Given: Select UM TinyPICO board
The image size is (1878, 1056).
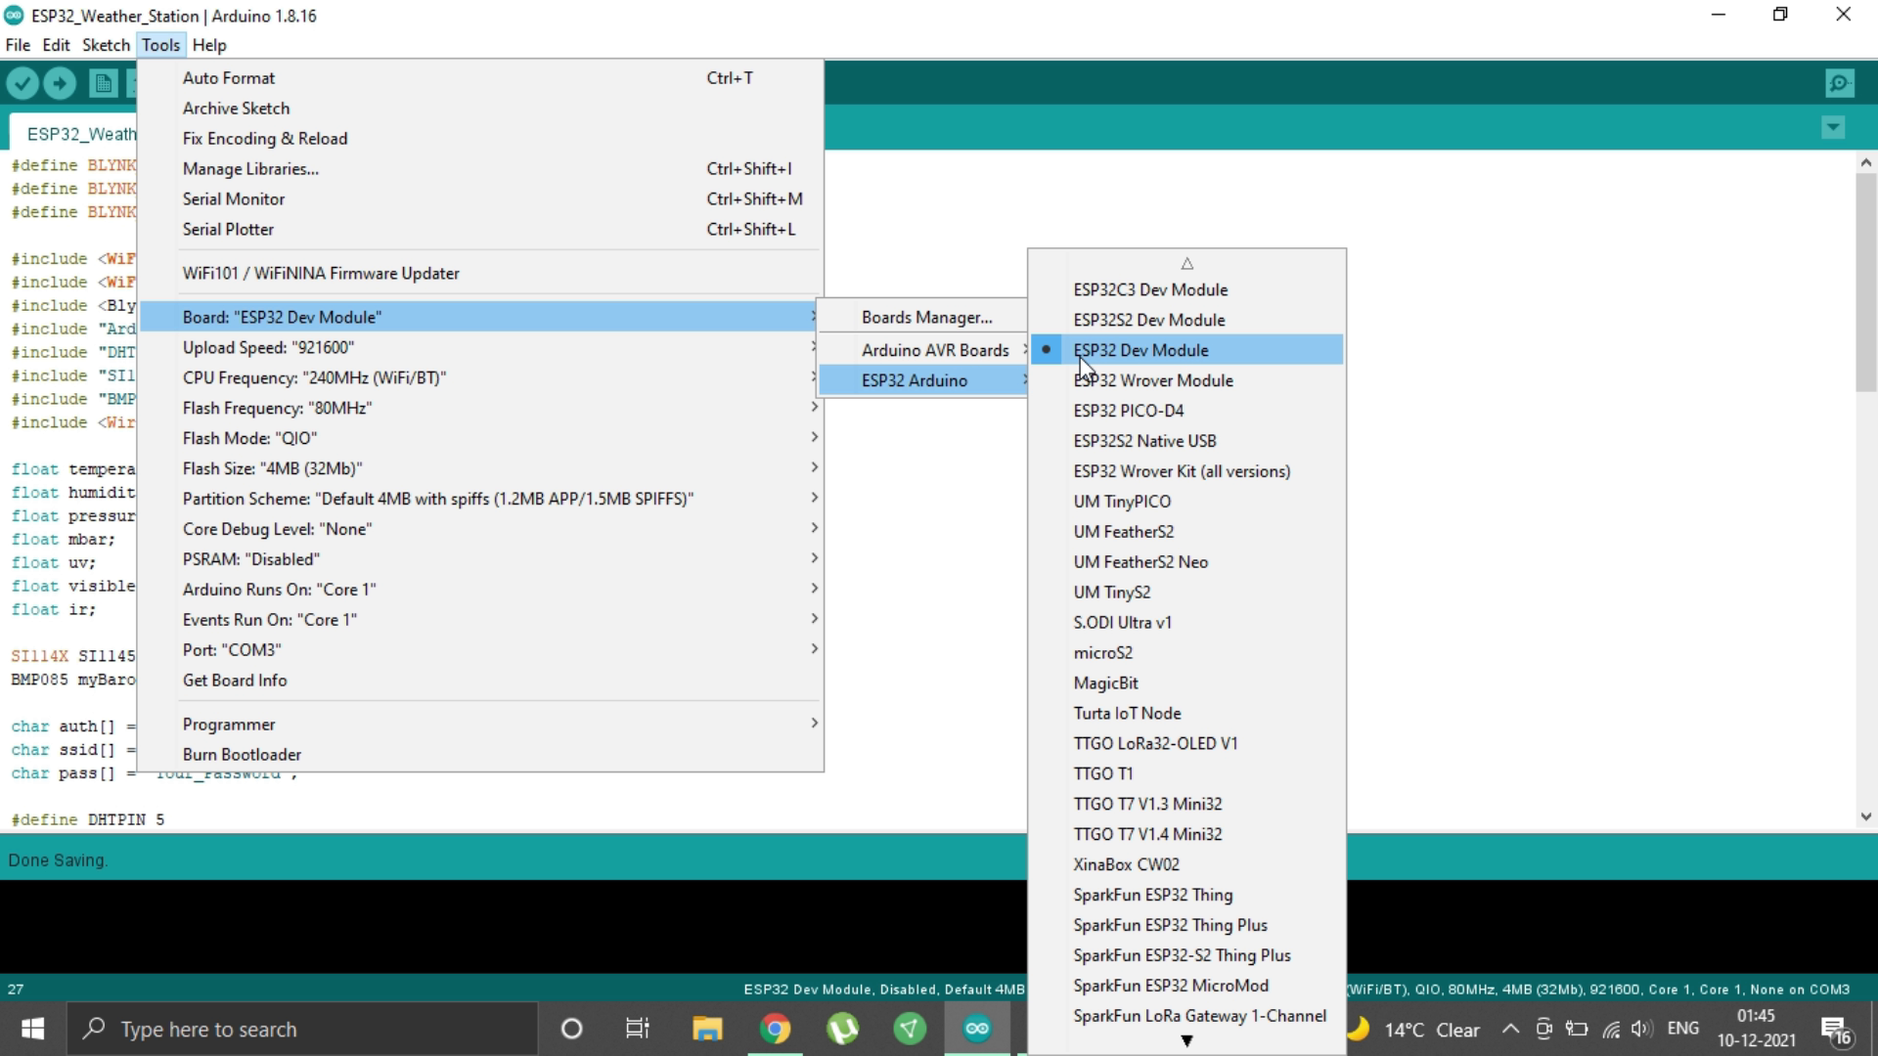Looking at the screenshot, I should click(1187, 502).
